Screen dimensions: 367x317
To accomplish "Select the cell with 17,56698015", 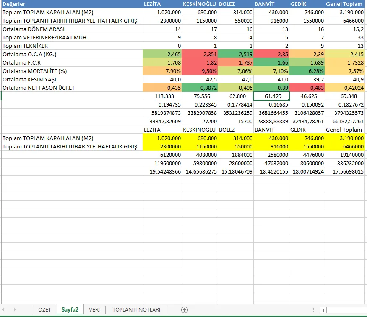I will tap(345, 172).
